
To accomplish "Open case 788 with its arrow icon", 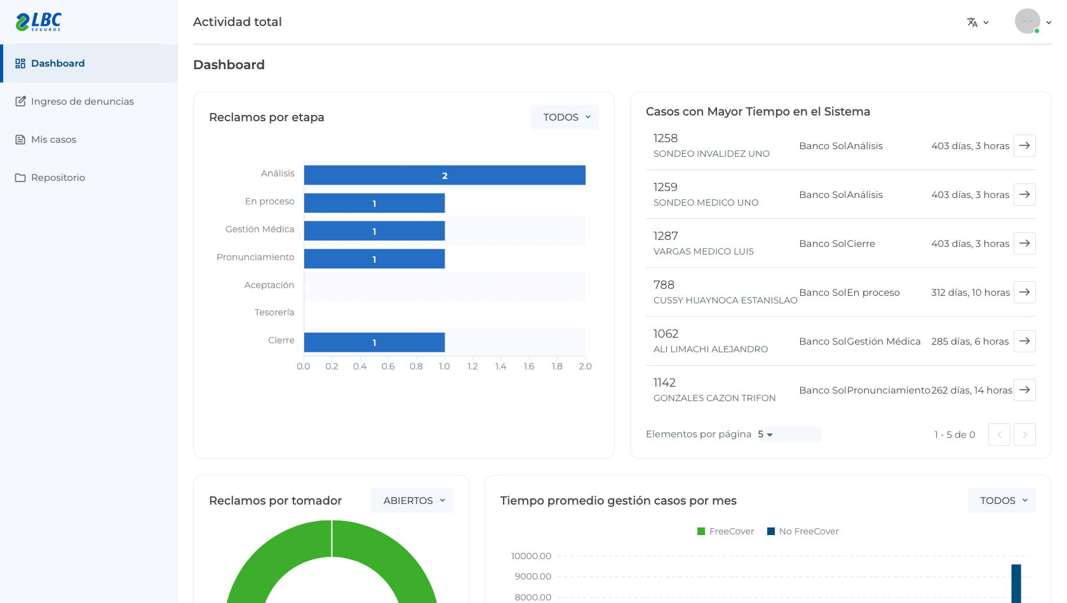I will (x=1024, y=292).
